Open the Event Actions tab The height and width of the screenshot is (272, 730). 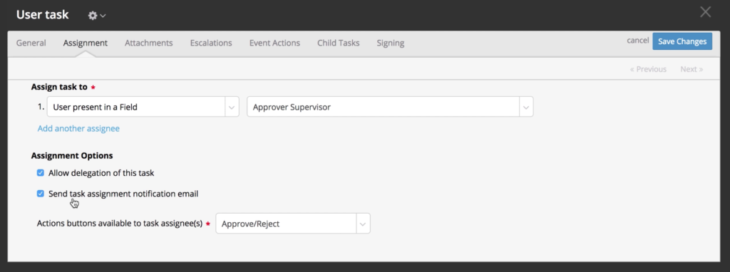(x=274, y=43)
